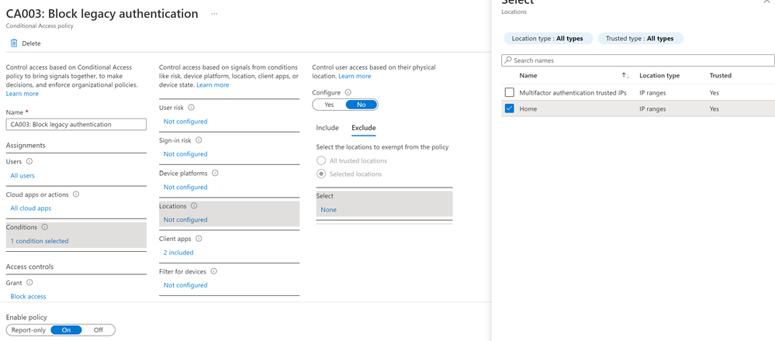Switch to the Include tab

click(x=327, y=128)
